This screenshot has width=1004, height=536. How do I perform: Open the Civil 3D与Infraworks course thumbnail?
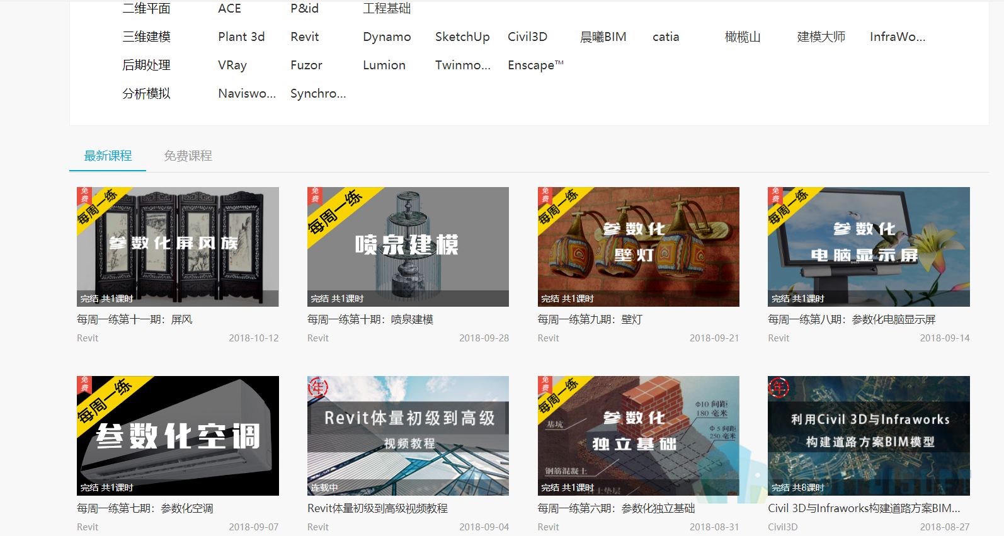click(x=869, y=436)
